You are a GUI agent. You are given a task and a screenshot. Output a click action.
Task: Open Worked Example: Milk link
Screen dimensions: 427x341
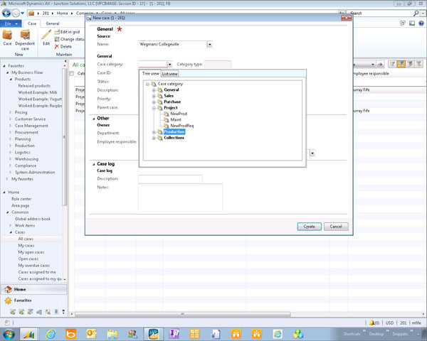(38, 92)
